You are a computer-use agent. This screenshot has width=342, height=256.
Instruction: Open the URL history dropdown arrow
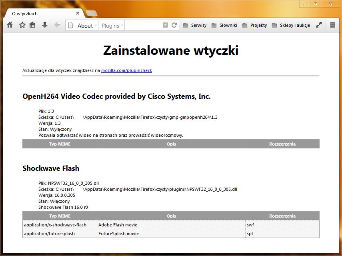[165, 25]
